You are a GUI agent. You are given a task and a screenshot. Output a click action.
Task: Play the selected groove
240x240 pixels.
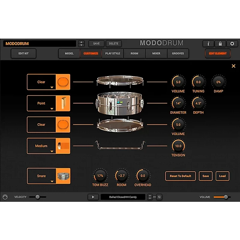(93, 197)
